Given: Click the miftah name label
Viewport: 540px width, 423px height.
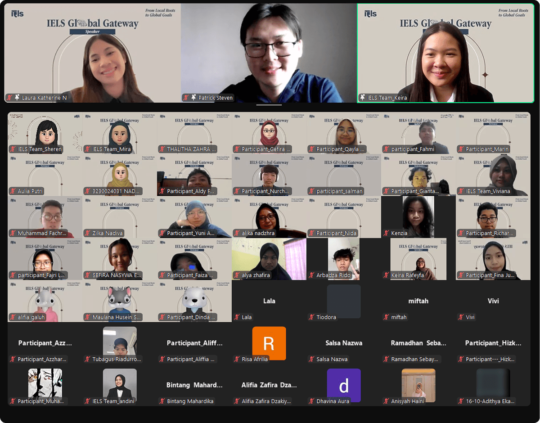Looking at the screenshot, I should click(x=399, y=317).
